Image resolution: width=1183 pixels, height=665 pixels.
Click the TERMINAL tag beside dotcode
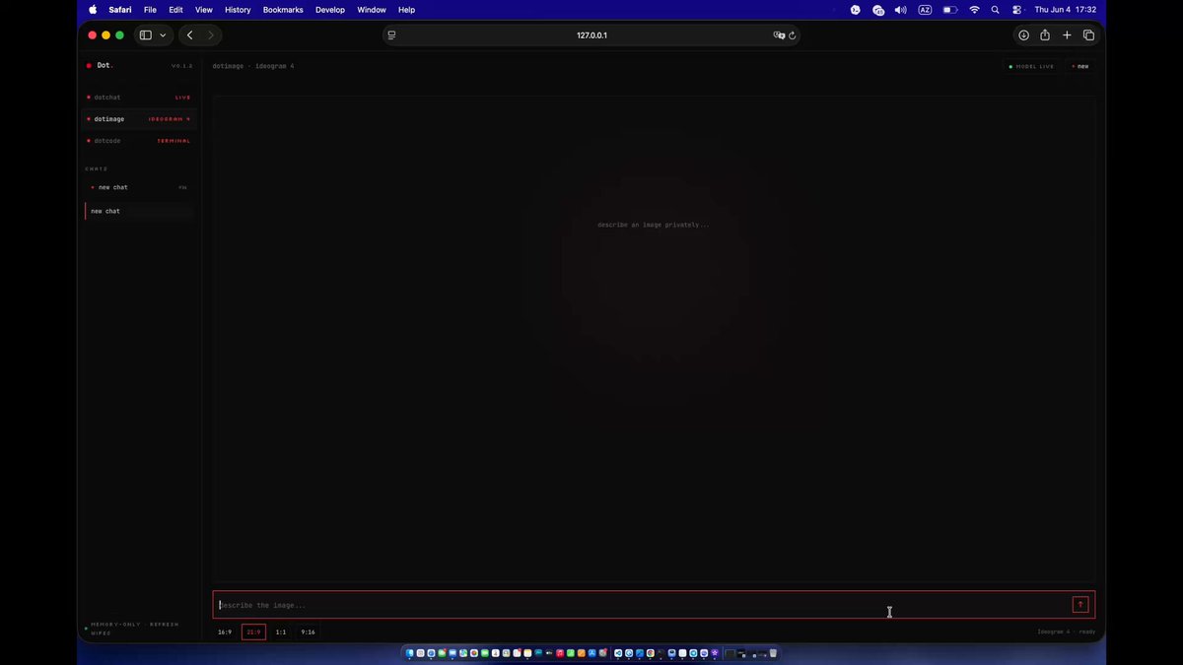tap(174, 141)
